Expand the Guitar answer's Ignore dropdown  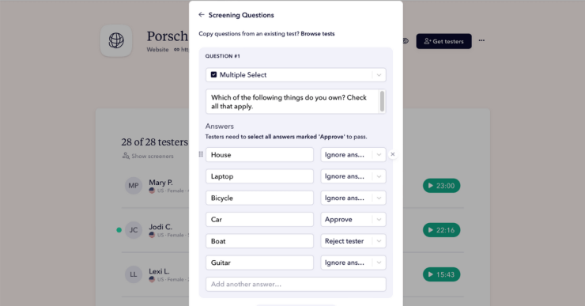click(353, 263)
